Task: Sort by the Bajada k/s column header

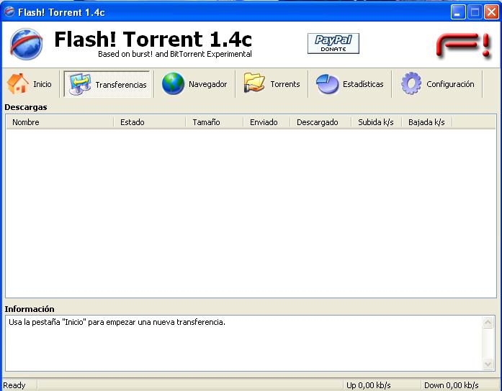Action: tap(427, 122)
